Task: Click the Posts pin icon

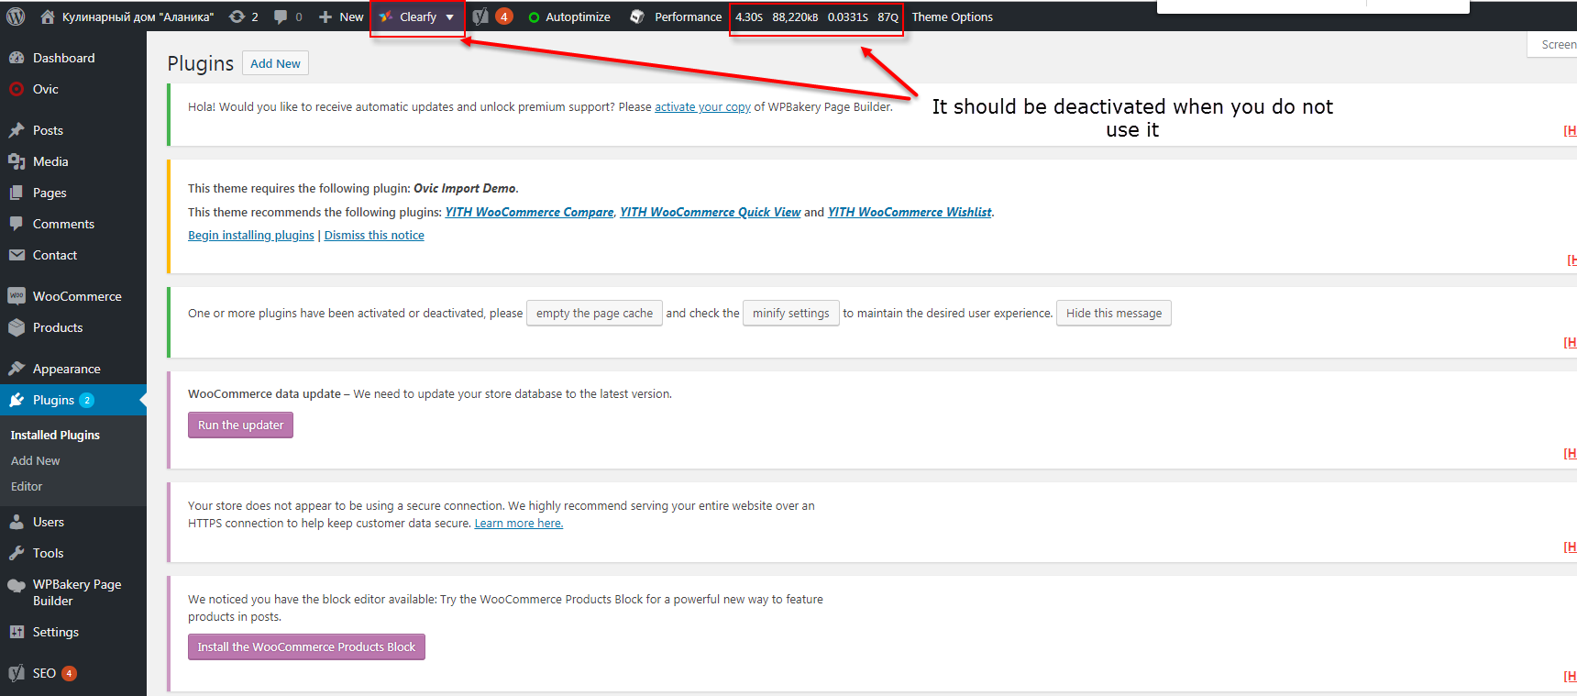Action: point(17,130)
